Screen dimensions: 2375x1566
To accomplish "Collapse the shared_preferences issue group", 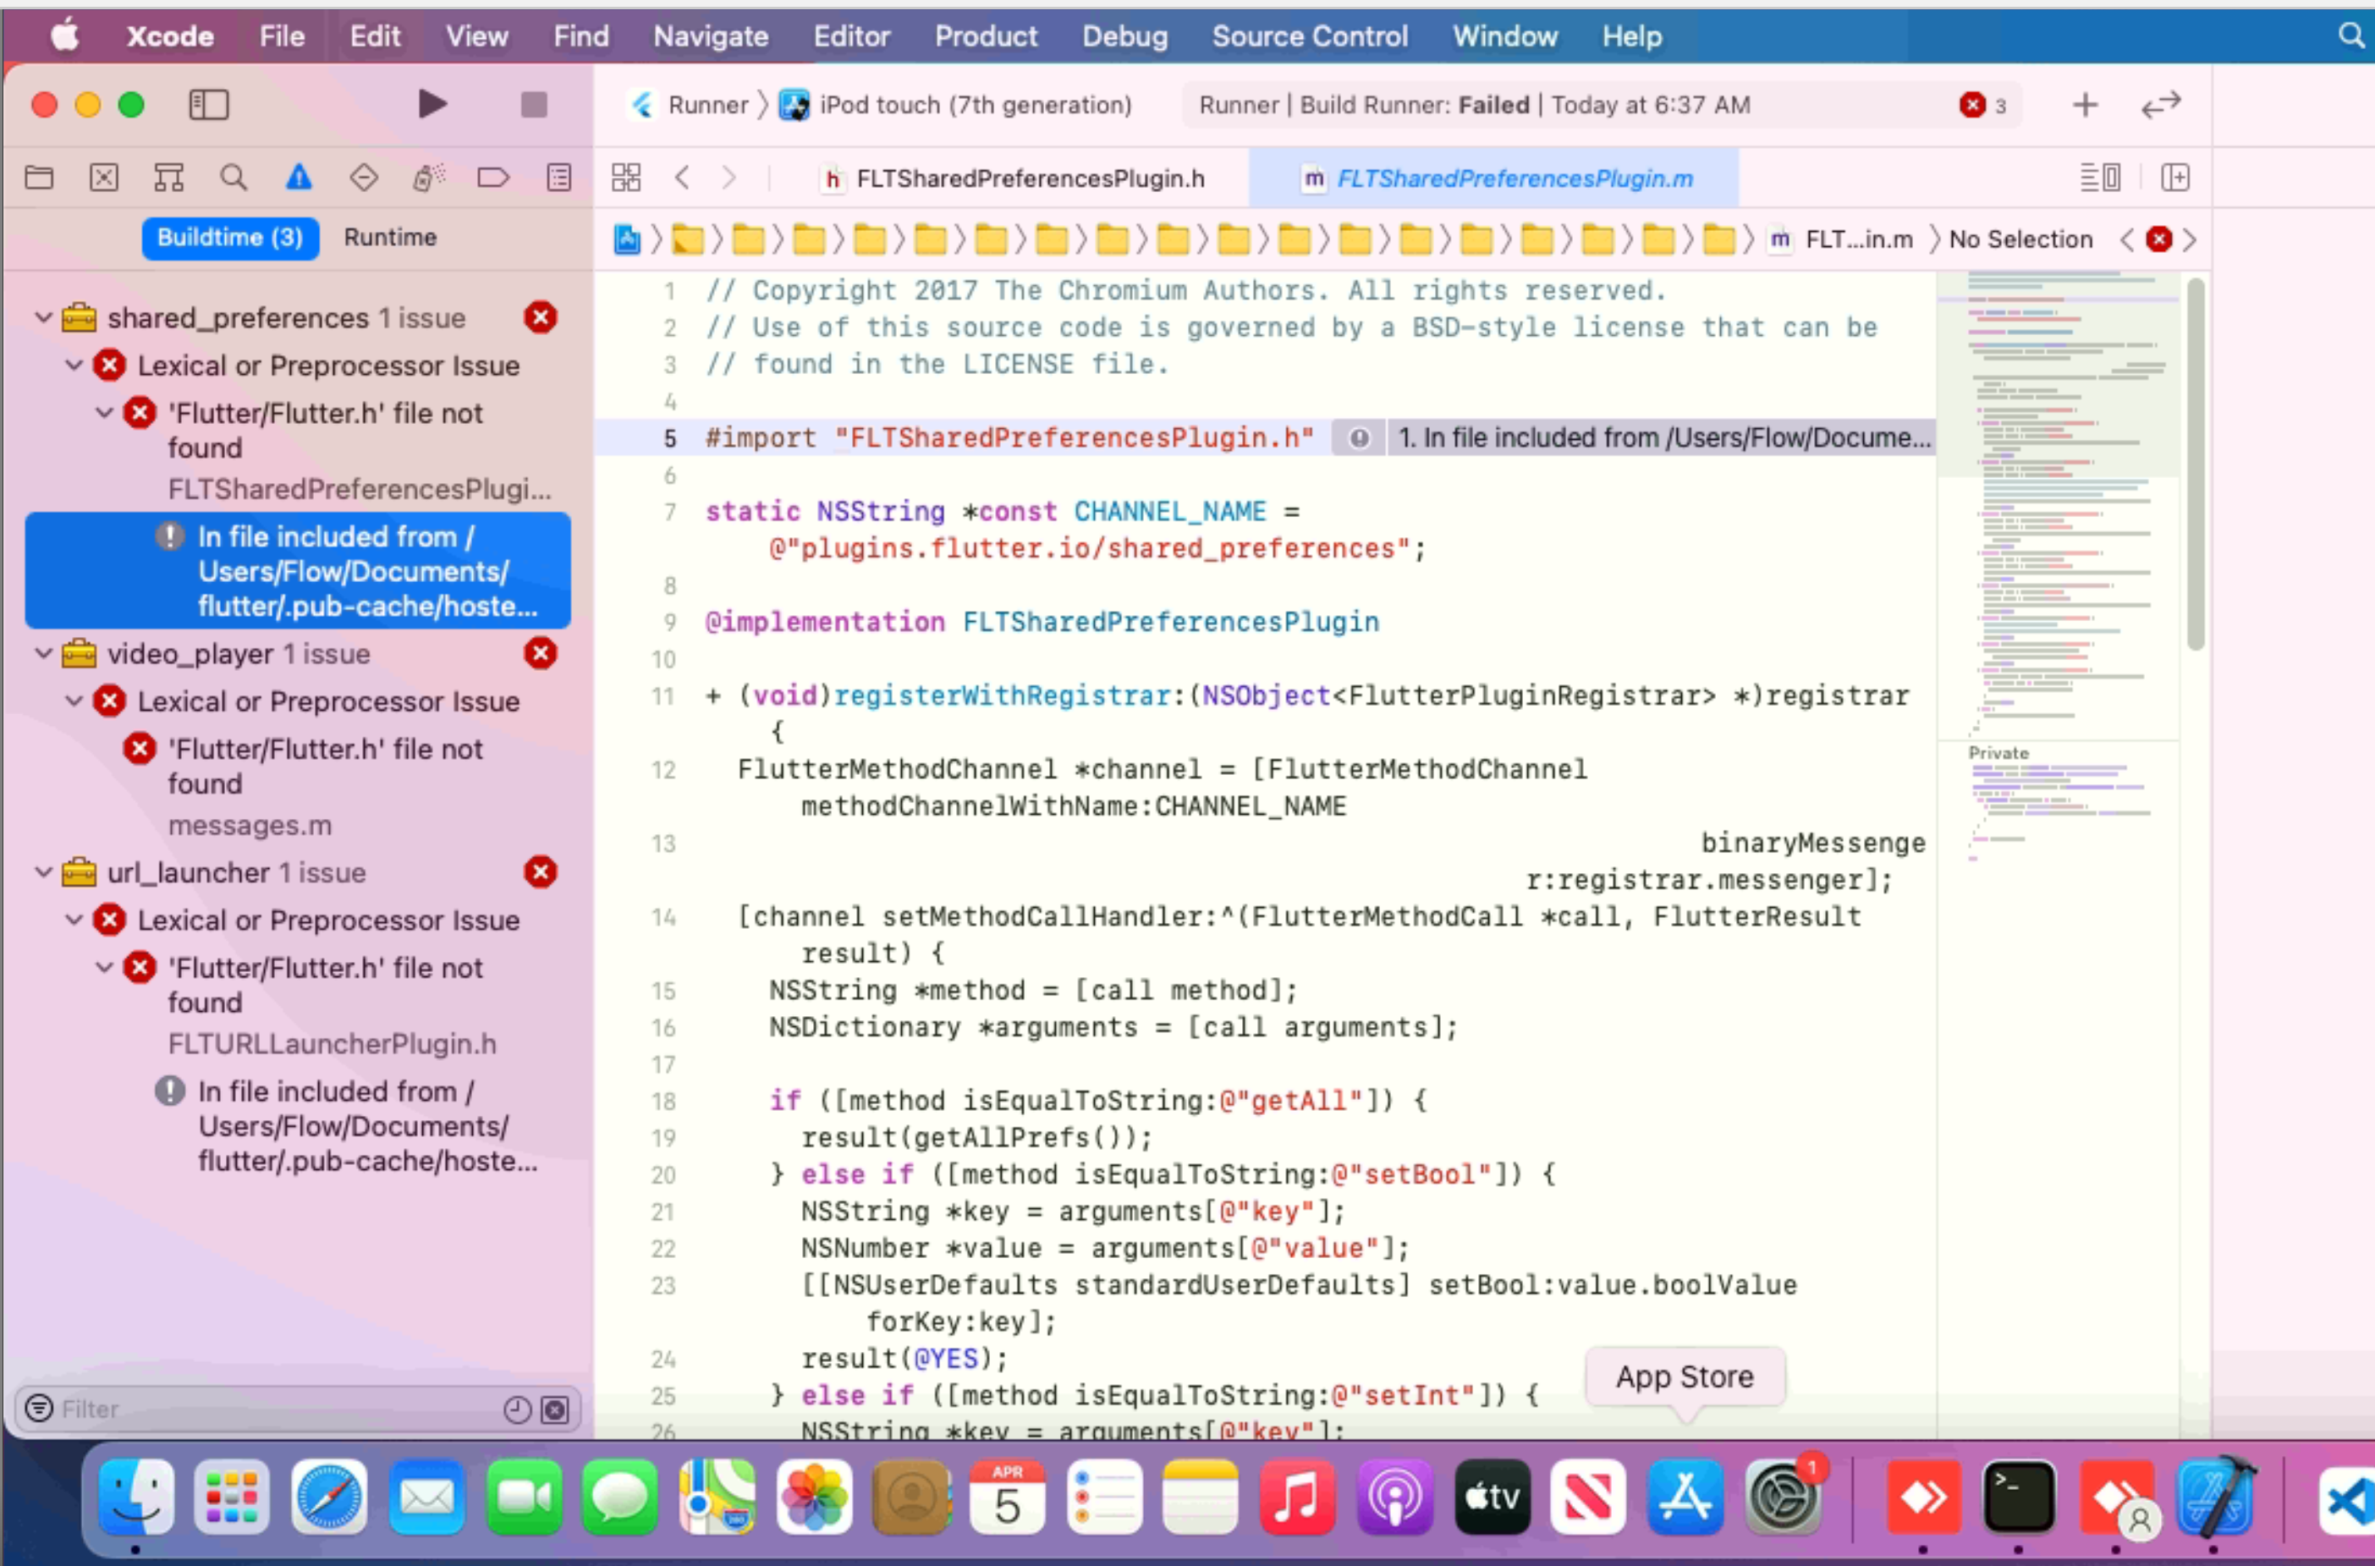I will point(43,317).
